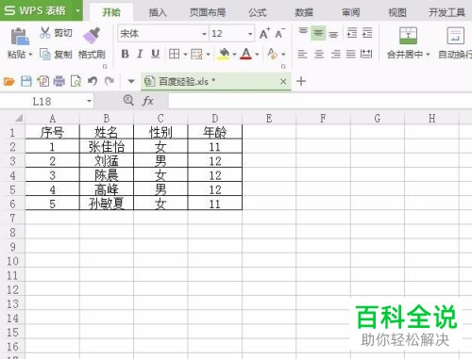This screenshot has height=359, width=472.
Task: Switch to the 公式 ribbon tab
Action: coord(257,12)
